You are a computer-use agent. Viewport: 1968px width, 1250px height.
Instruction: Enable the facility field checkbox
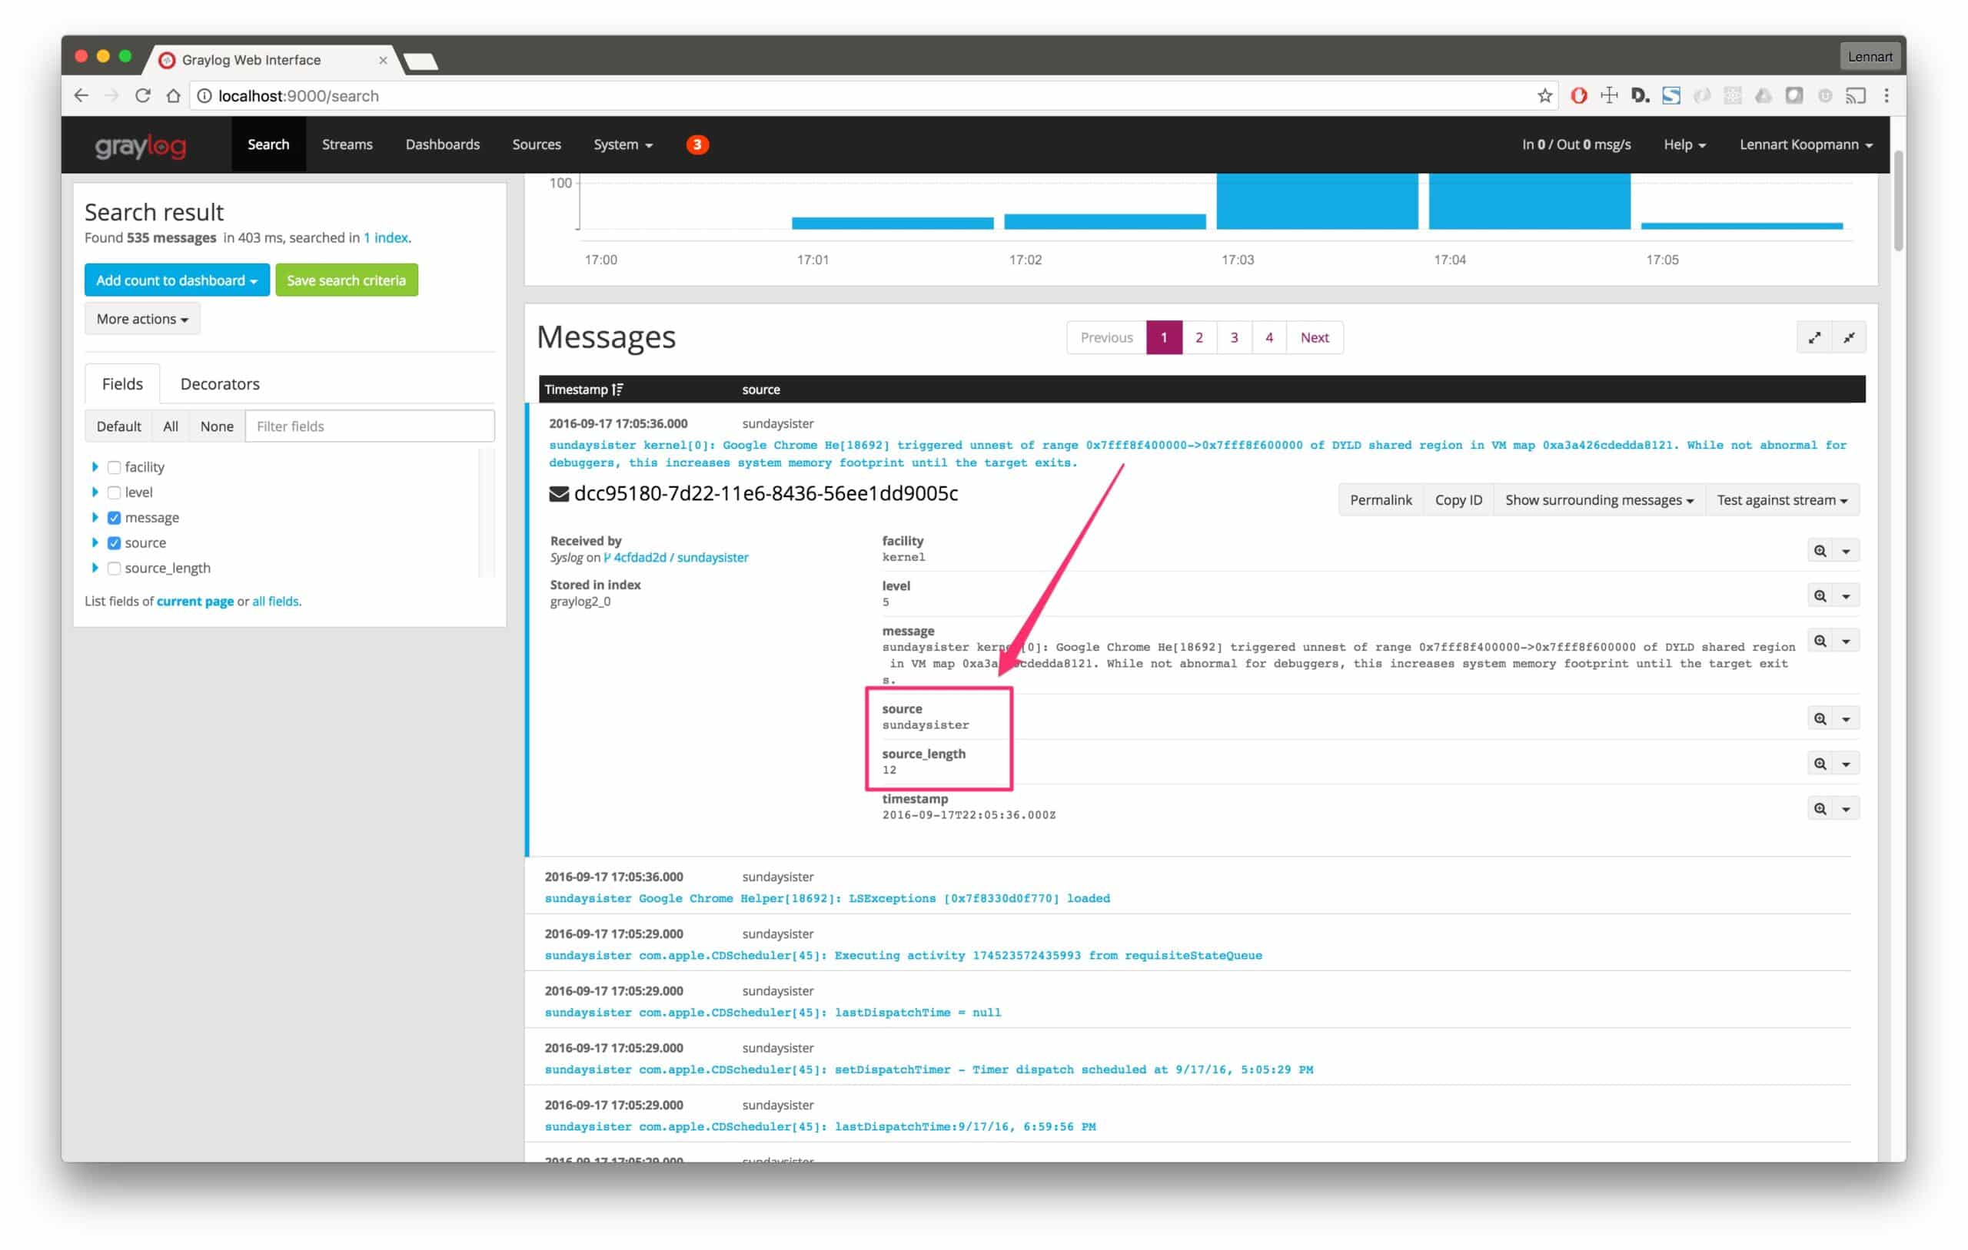115,467
